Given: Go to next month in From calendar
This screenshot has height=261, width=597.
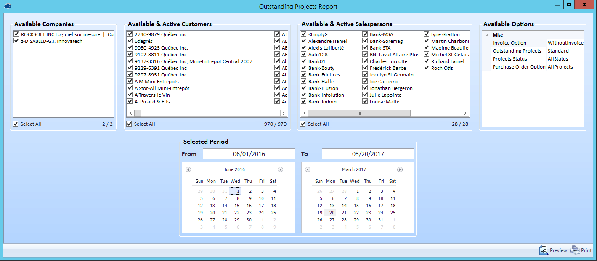Looking at the screenshot, I should (x=280, y=170).
